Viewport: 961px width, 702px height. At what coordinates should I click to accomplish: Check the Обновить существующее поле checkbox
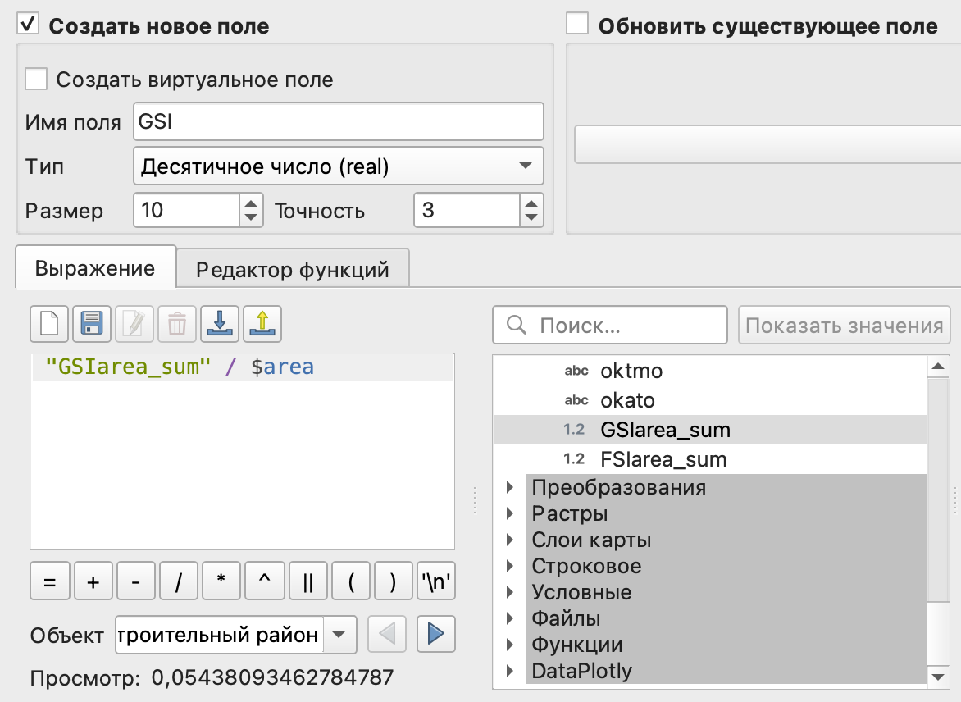pos(578,25)
